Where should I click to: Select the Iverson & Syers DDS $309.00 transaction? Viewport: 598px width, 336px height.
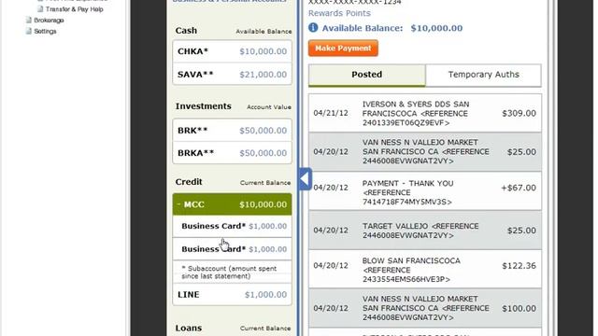pyautogui.click(x=425, y=114)
